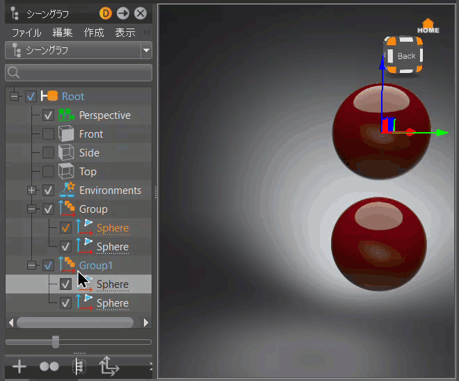Click the transform axes icon in bottom bar
The height and width of the screenshot is (381, 459).
pyautogui.click(x=109, y=366)
